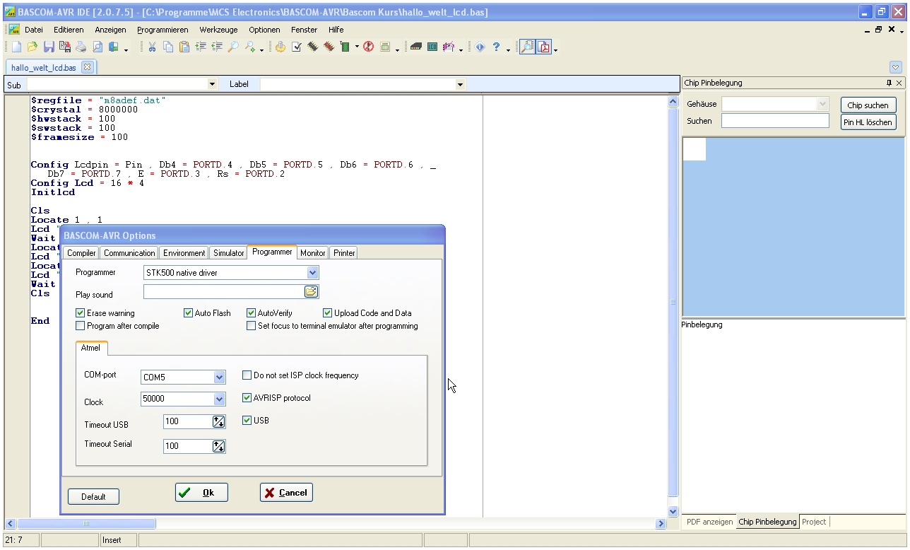910x550 pixels.
Task: Click the Timeout USB spinner arrows
Action: click(x=218, y=421)
